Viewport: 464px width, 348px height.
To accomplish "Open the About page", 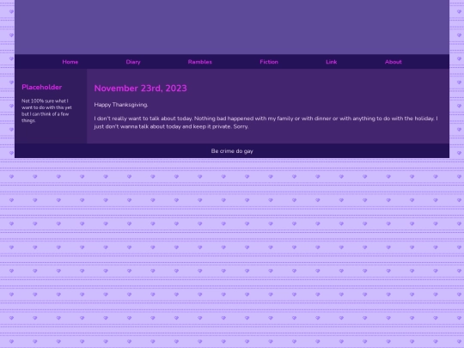I will point(394,62).
